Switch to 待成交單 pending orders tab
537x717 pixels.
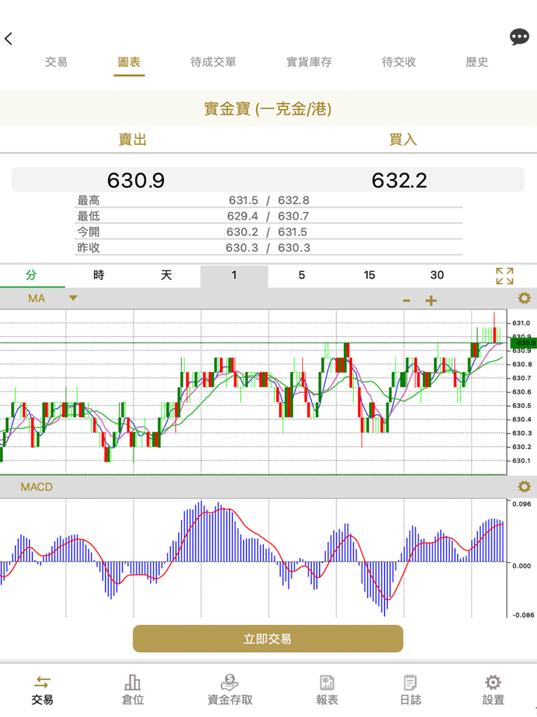(213, 63)
